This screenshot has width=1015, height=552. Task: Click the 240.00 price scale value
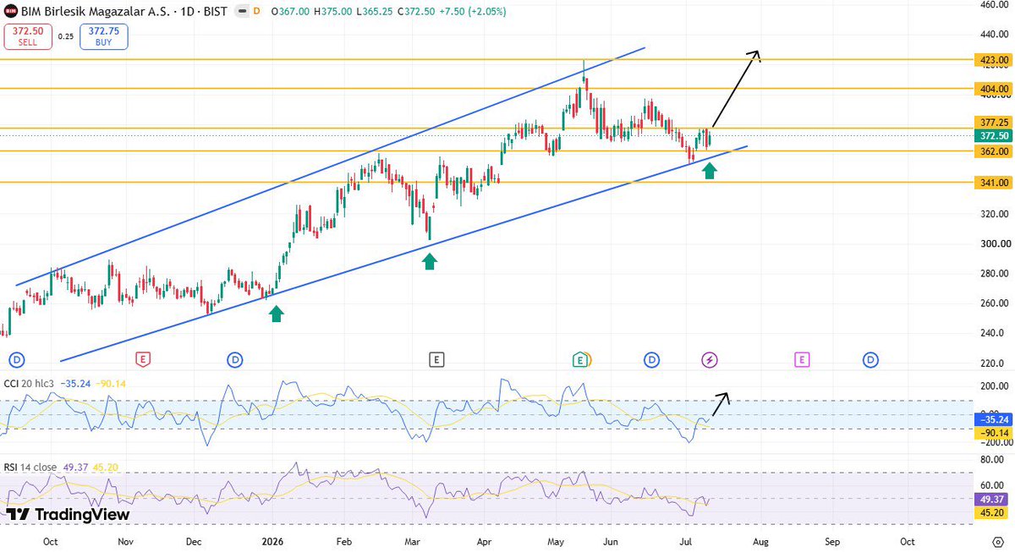(994, 333)
